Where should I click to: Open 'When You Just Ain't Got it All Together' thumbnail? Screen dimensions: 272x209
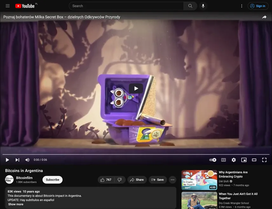[x=199, y=200]
